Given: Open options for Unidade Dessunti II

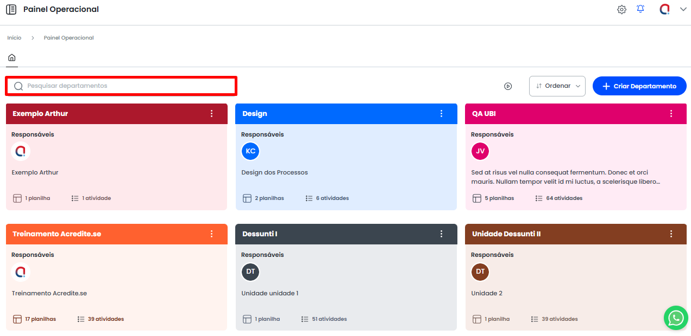Looking at the screenshot, I should coord(671,234).
